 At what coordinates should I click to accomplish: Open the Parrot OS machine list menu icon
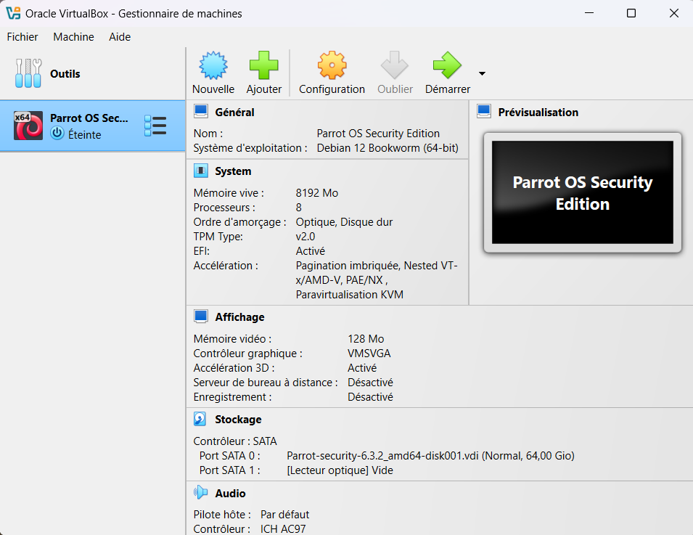click(155, 126)
